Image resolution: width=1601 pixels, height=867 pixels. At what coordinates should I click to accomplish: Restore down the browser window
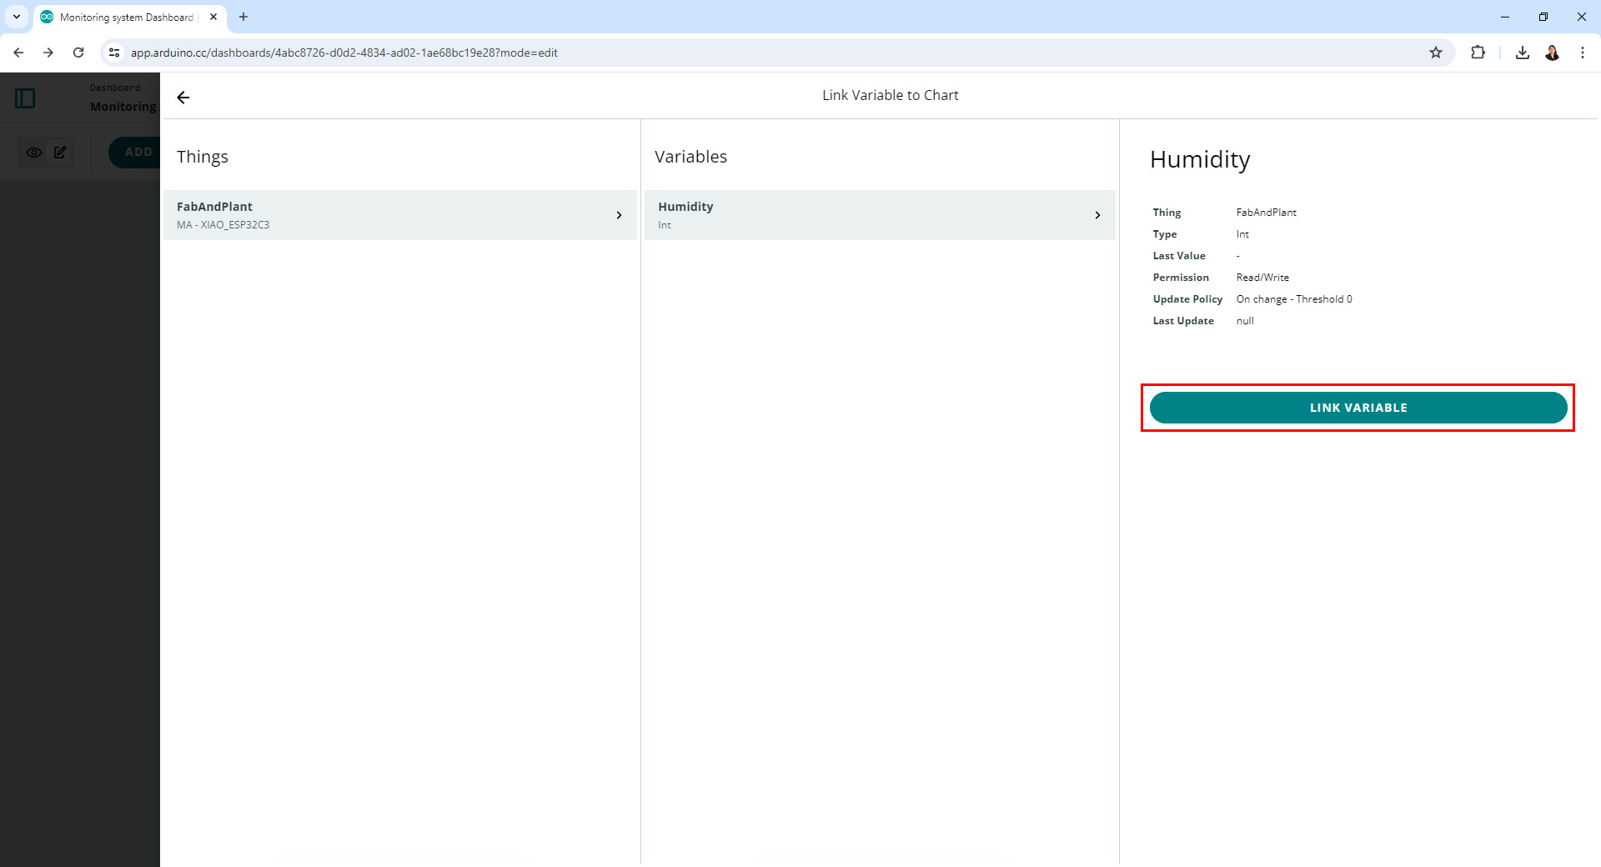pos(1543,17)
